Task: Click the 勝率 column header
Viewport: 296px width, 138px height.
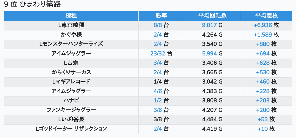Action: coord(161,15)
